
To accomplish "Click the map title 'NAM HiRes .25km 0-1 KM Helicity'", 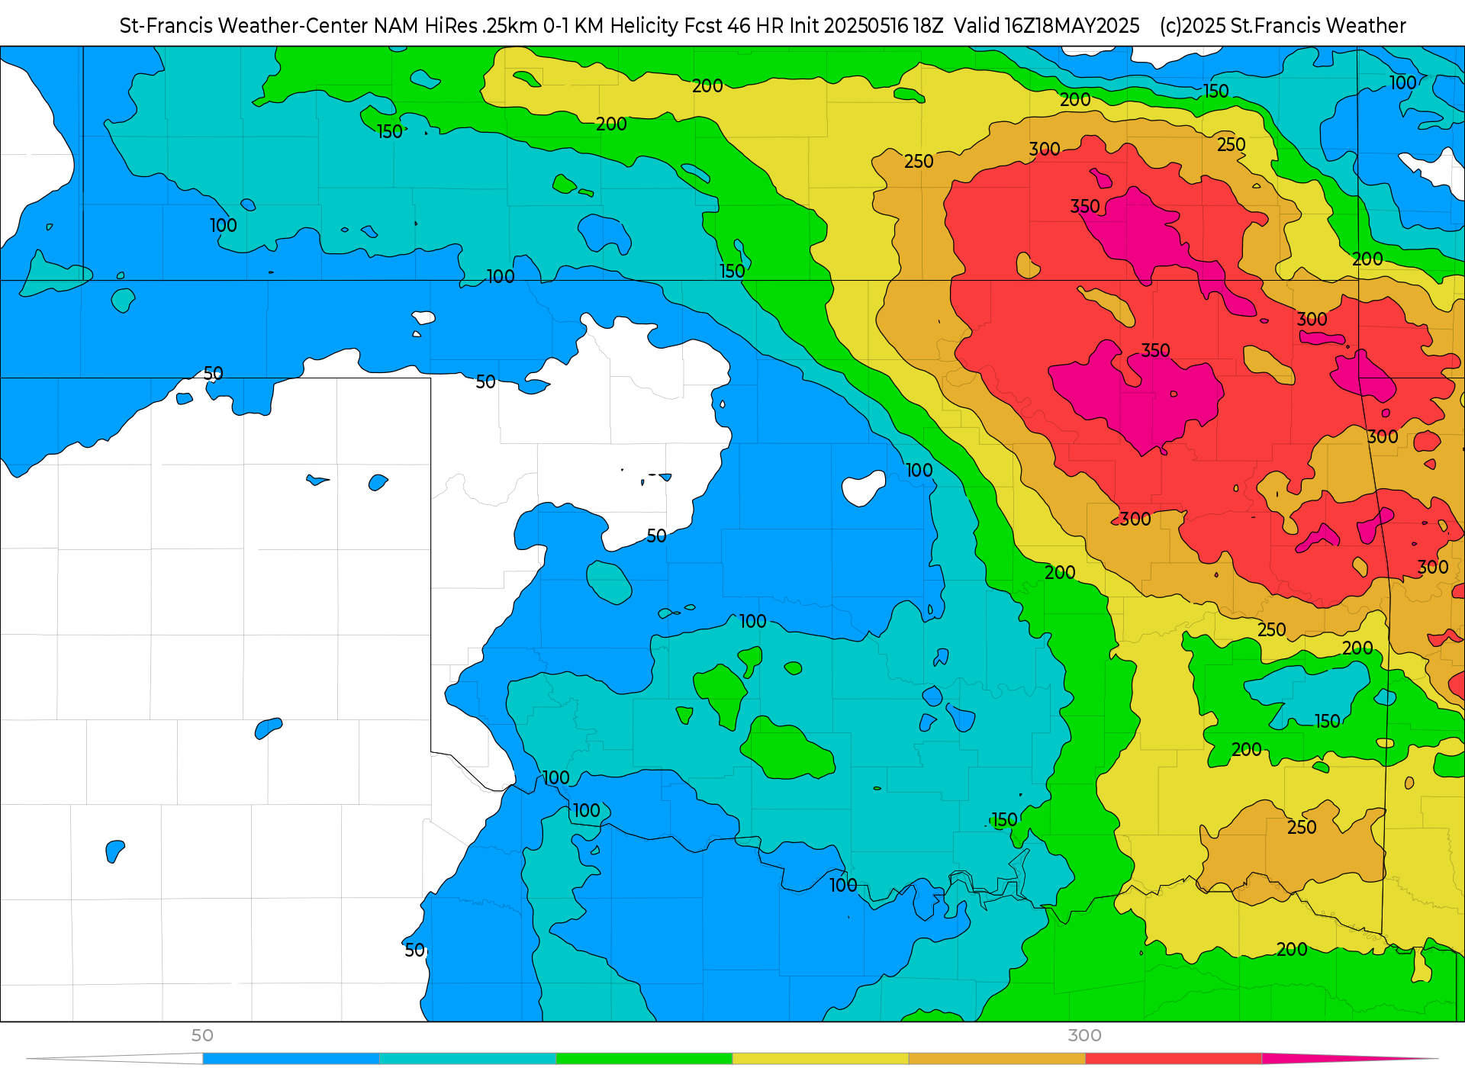I will tap(525, 26).
